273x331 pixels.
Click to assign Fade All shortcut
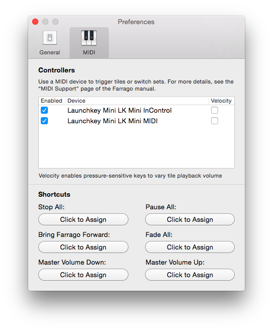(x=190, y=247)
